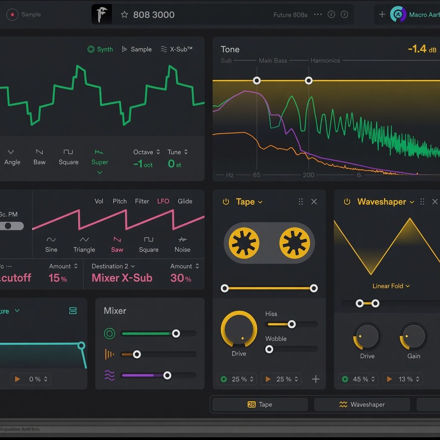The image size is (440, 440).
Task: Click the -1 oct value
Action: pos(143,164)
